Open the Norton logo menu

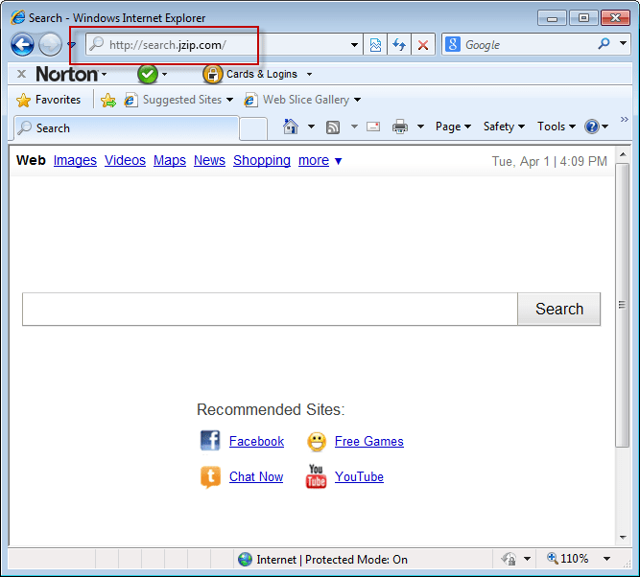71,74
